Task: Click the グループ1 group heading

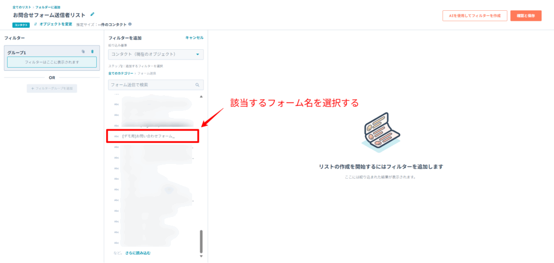Action: (17, 52)
